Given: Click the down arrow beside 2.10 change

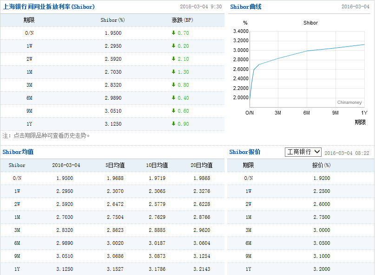Looking at the screenshot, I should [173, 59].
